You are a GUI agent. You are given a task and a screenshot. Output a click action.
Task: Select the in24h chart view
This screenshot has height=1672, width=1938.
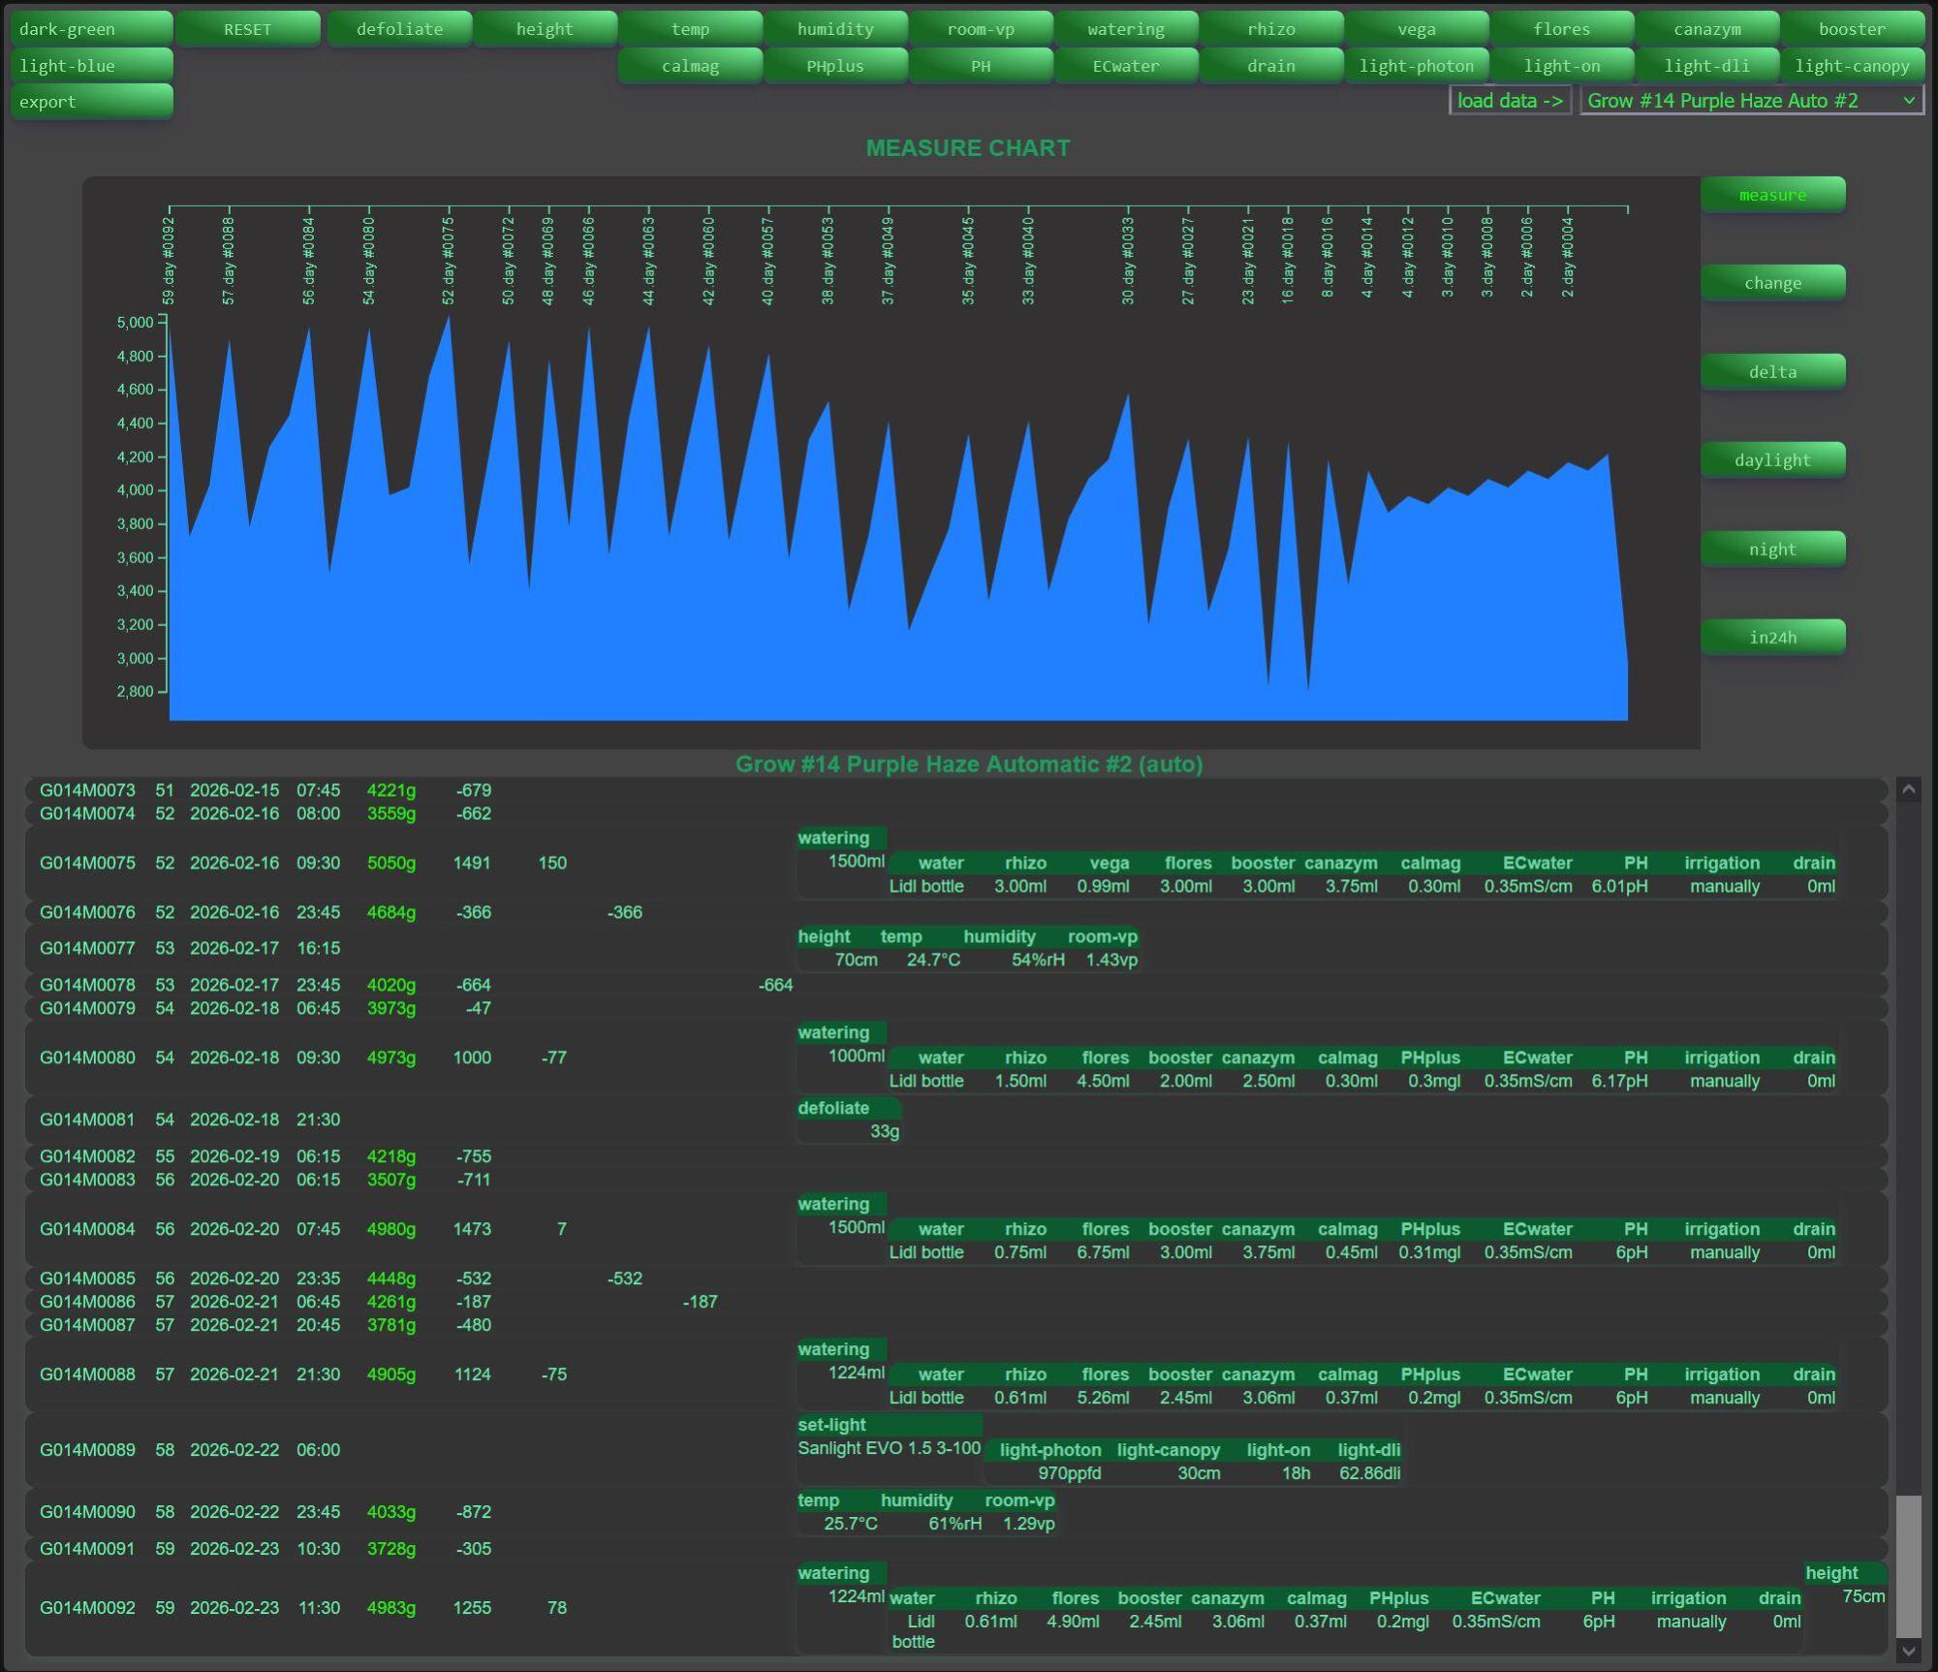coord(1772,638)
